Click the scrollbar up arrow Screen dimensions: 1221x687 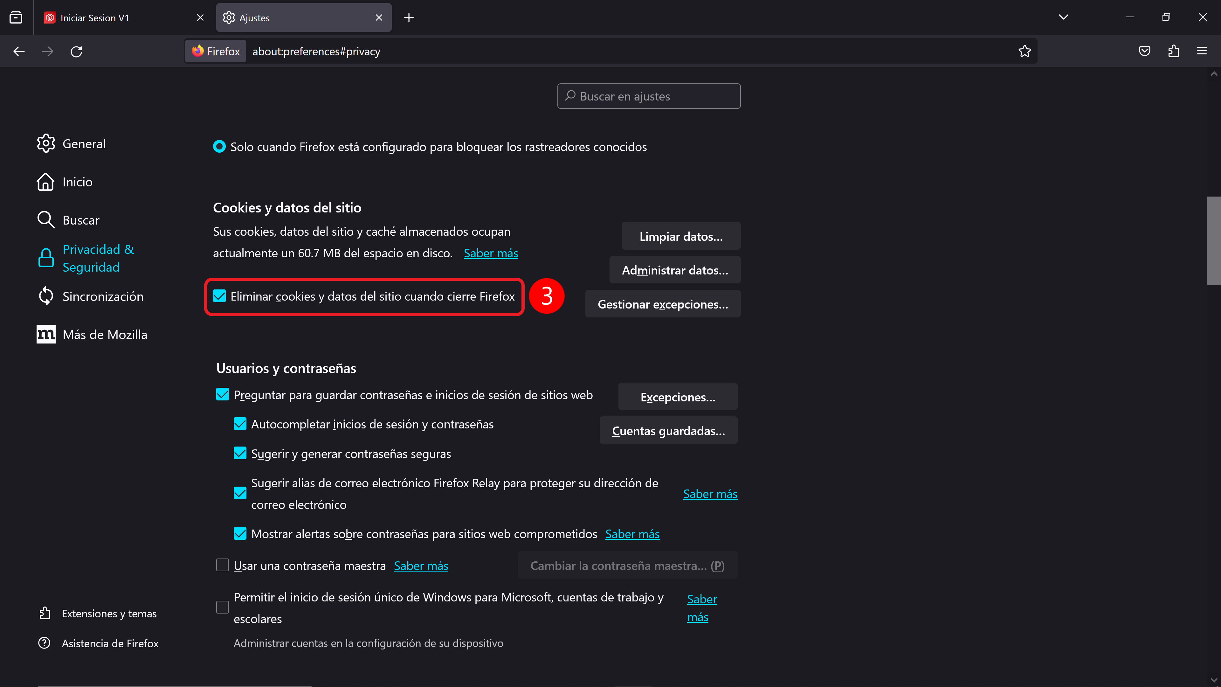tap(1213, 74)
